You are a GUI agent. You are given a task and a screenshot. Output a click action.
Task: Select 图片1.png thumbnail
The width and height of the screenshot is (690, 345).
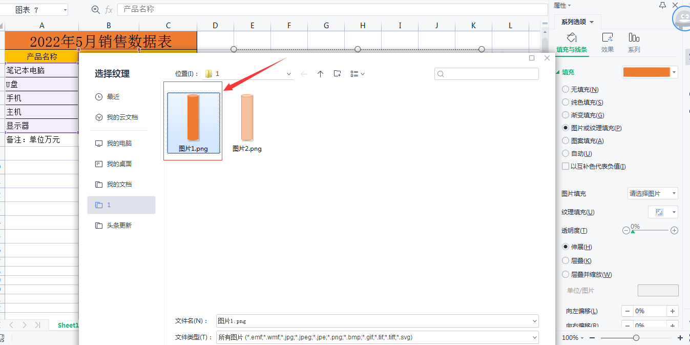coord(194,123)
